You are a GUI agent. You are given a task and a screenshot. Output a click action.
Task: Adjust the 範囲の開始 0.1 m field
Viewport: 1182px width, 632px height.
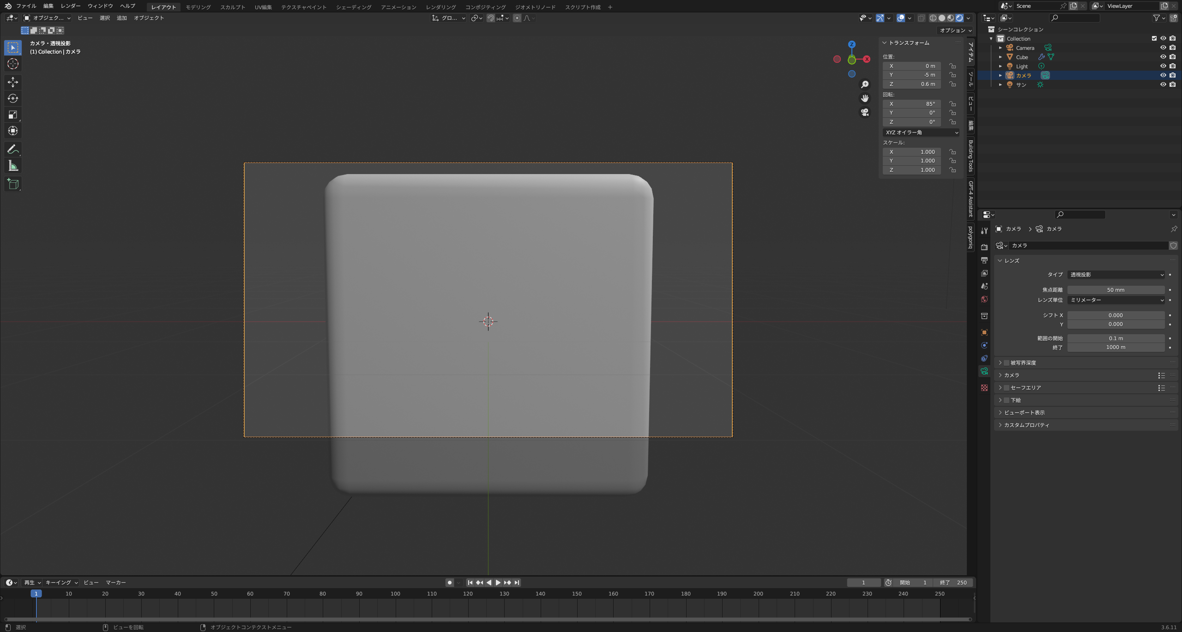[x=1116, y=338]
